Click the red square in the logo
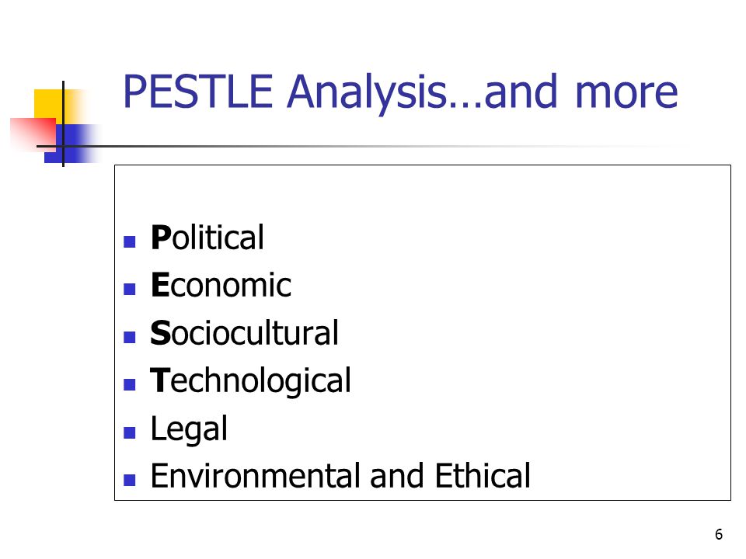Viewport: 746px width, 559px height. tap(33, 134)
